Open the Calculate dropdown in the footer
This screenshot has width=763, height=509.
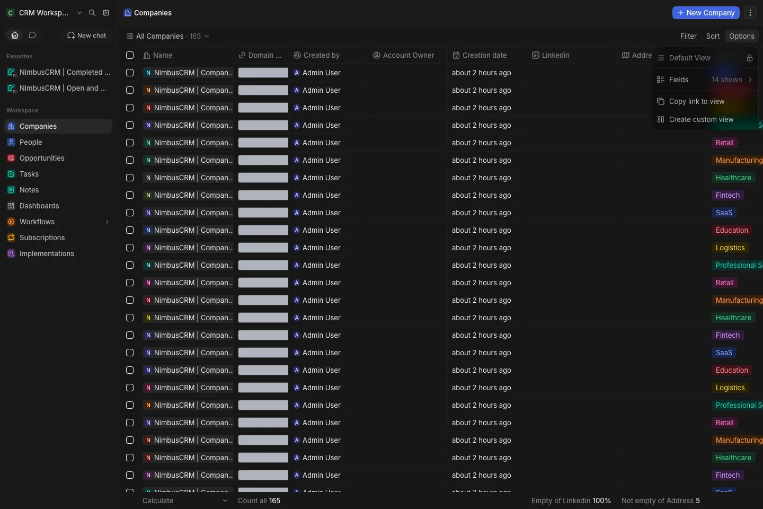[185, 501]
